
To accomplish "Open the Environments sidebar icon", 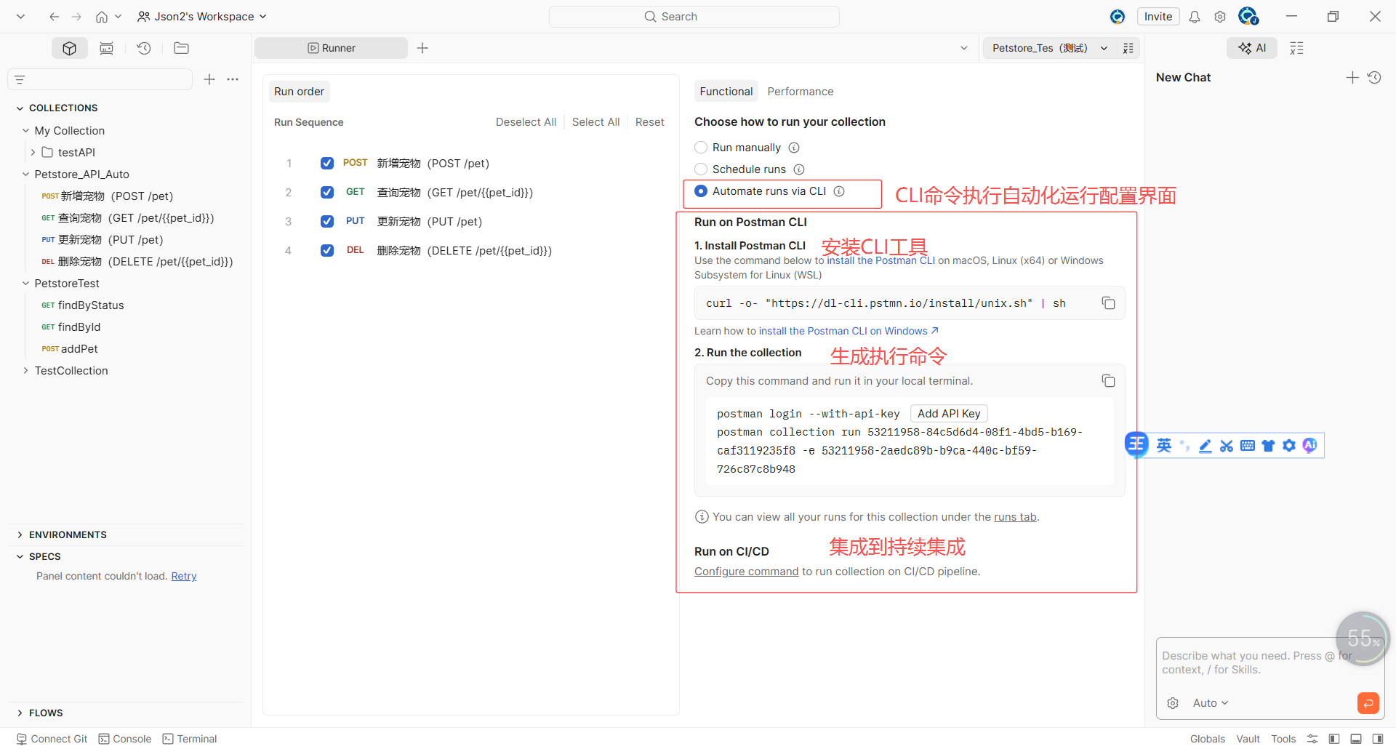I will (106, 48).
